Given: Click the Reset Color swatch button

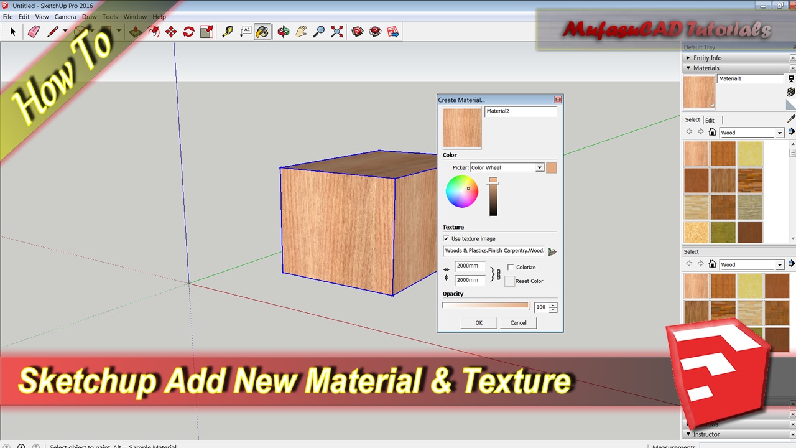Looking at the screenshot, I should 509,281.
